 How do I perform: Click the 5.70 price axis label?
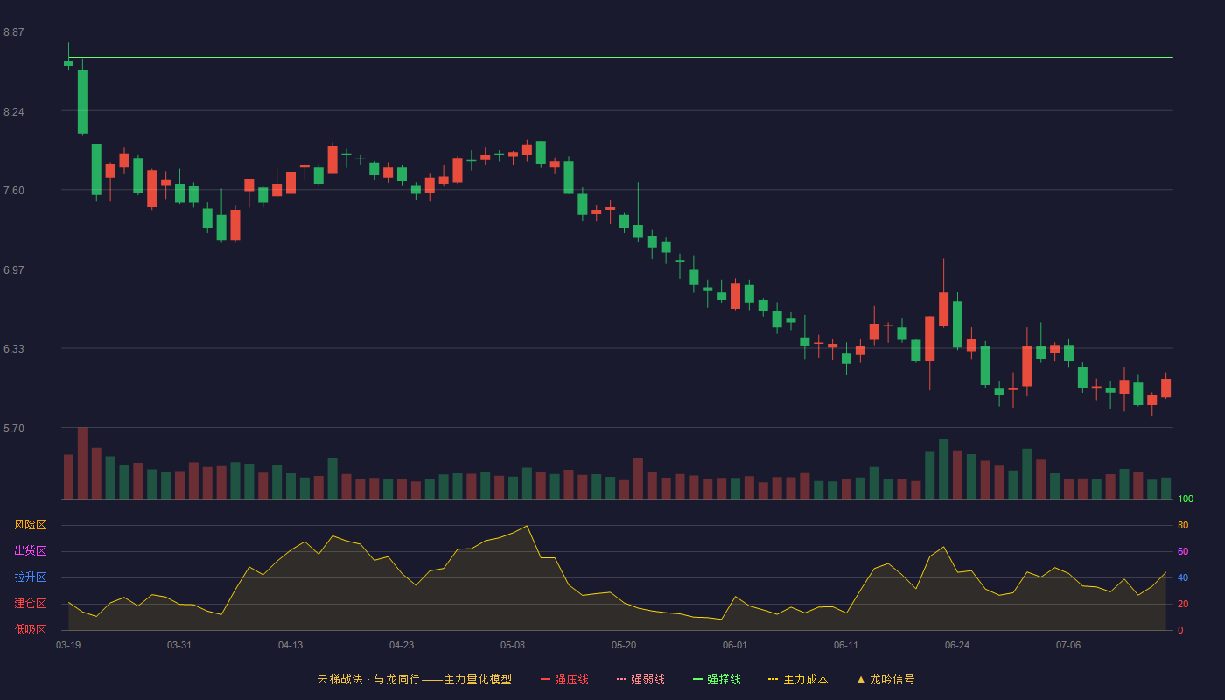(14, 429)
